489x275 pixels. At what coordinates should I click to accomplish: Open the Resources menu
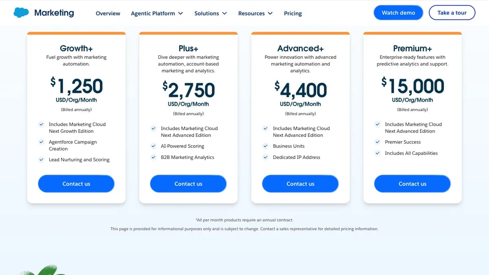pyautogui.click(x=256, y=13)
